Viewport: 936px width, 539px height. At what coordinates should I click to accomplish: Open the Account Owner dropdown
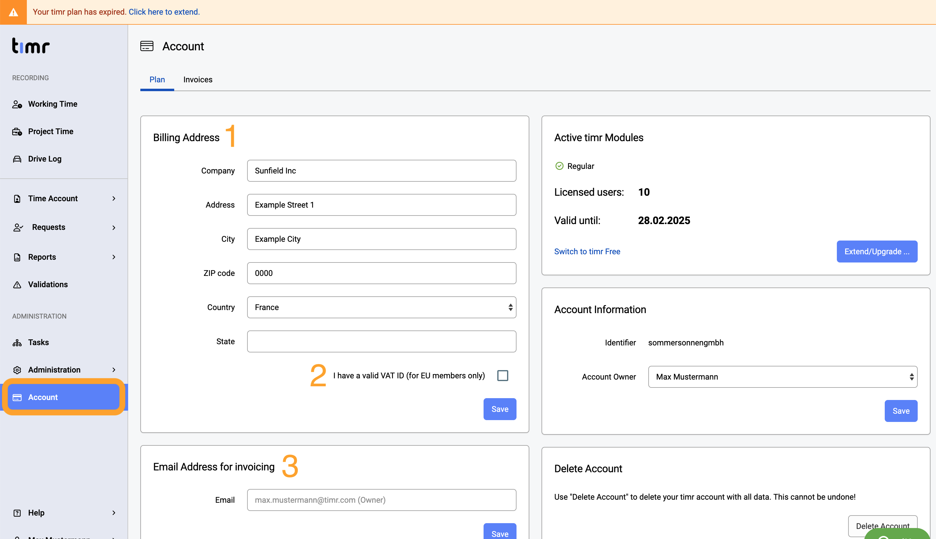(783, 377)
